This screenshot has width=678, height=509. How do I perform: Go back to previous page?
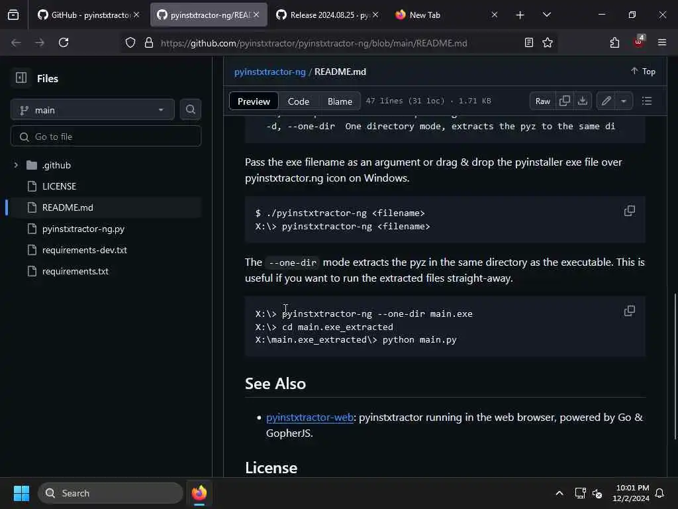pyautogui.click(x=16, y=42)
